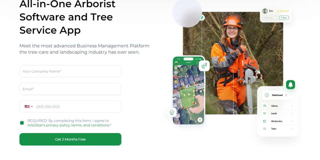Toggle the privacy policy agreement checkbox
This screenshot has height=160, width=320.
point(22,123)
